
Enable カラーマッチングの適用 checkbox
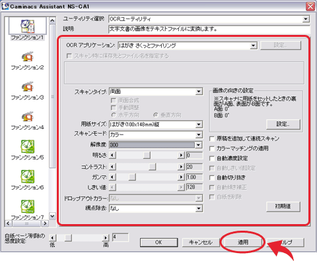click(x=212, y=149)
